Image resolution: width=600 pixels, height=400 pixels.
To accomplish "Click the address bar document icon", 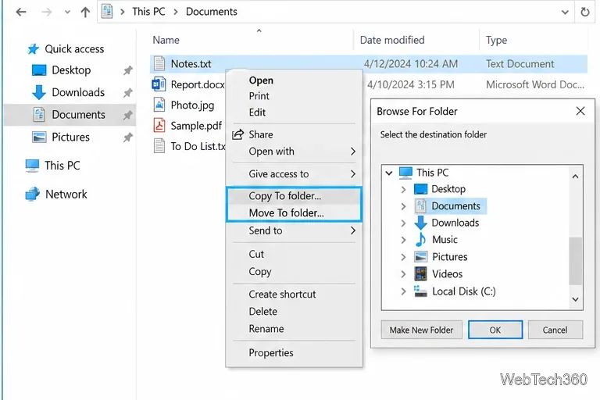I will click(107, 12).
